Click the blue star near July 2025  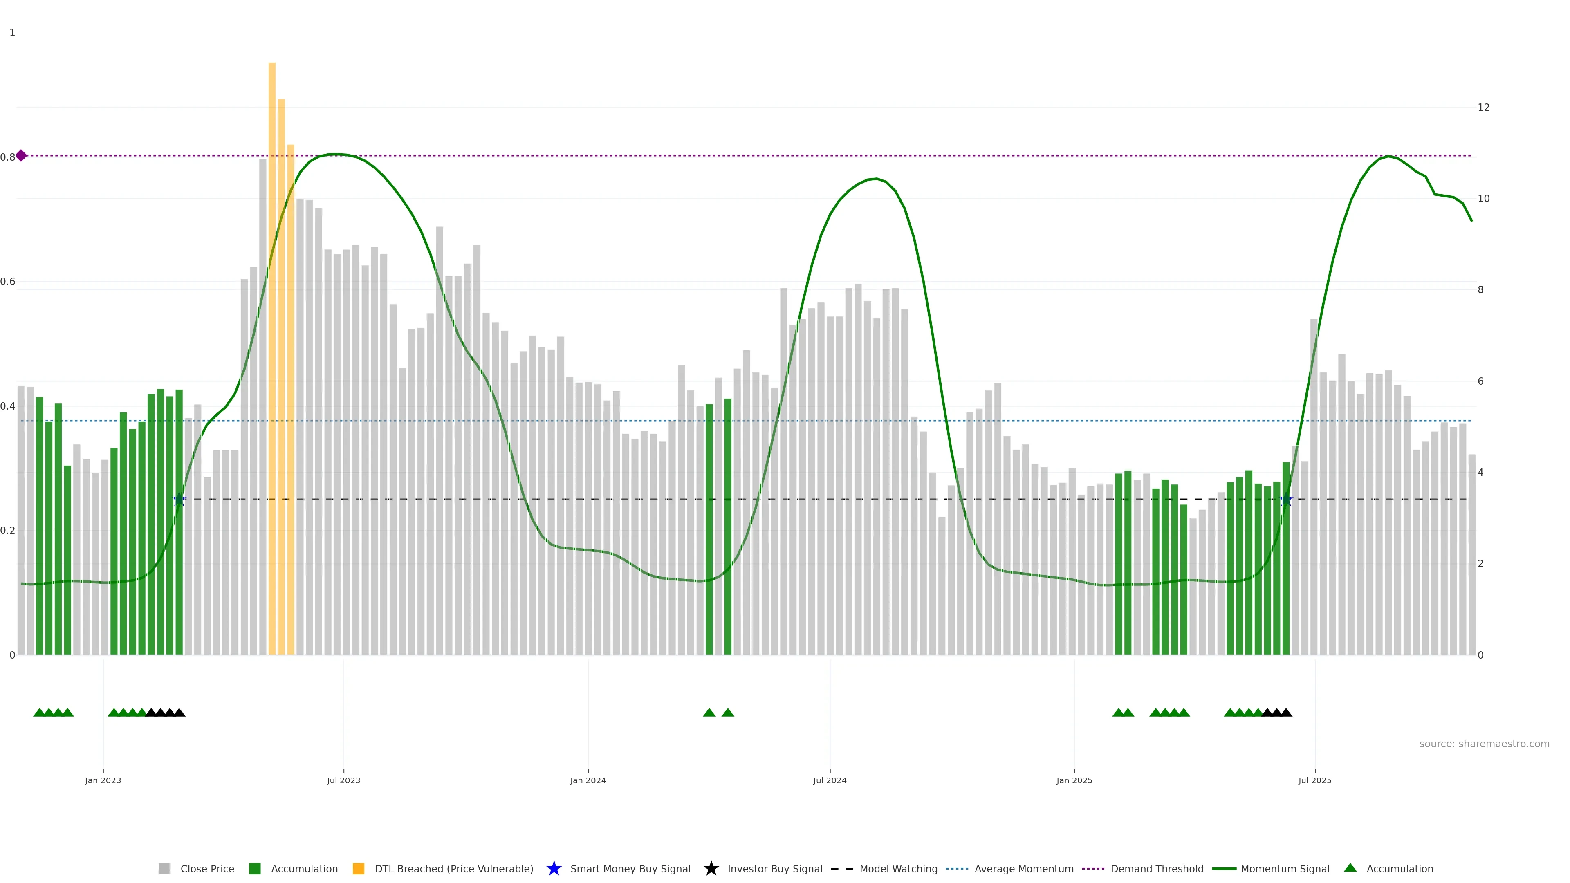tap(1286, 500)
